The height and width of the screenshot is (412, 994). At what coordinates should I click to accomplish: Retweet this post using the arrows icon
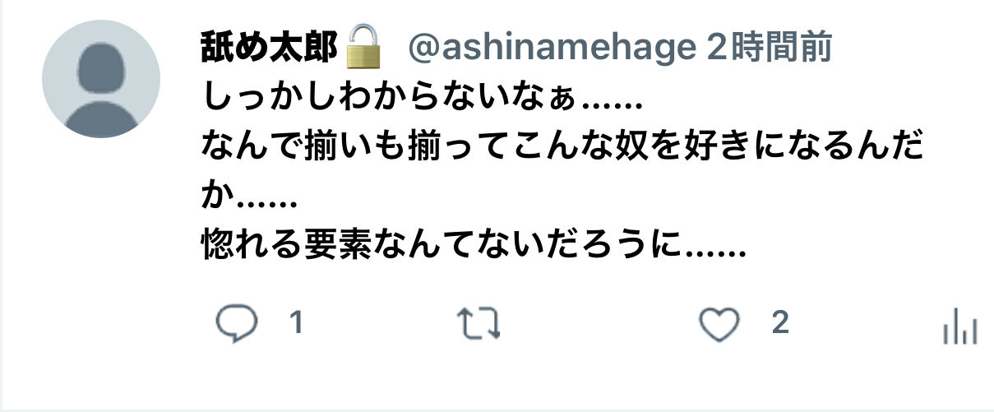[479, 324]
